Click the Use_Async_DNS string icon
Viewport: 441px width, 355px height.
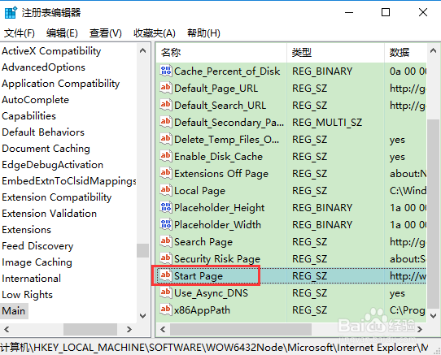point(166,292)
